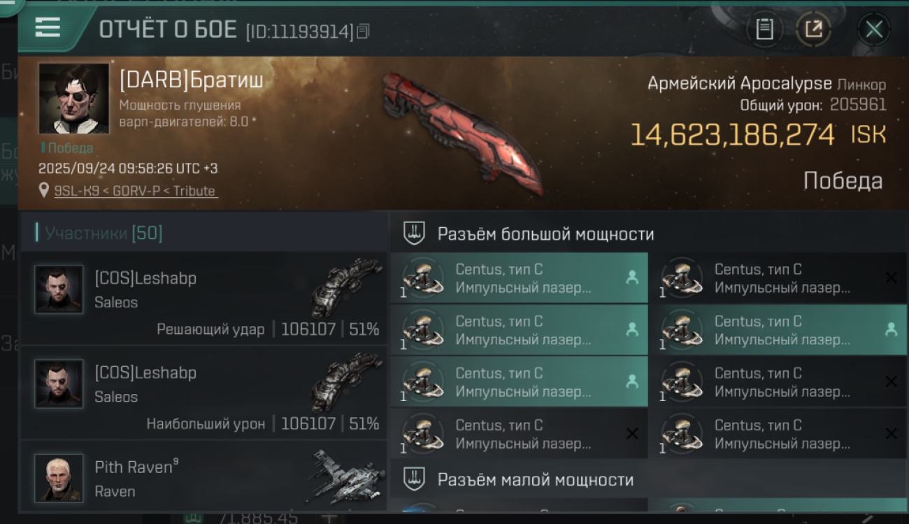Image resolution: width=909 pixels, height=524 pixels.
Task: Follow the 9SL-K9 < GORV-P < Tribute location link
Action: (135, 191)
